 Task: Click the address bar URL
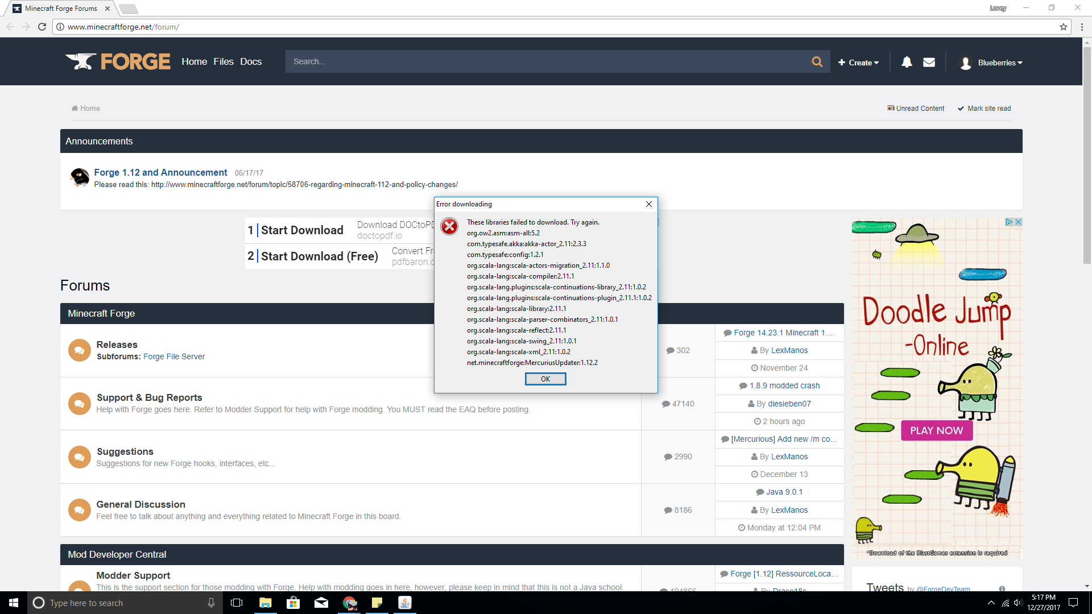coord(123,27)
